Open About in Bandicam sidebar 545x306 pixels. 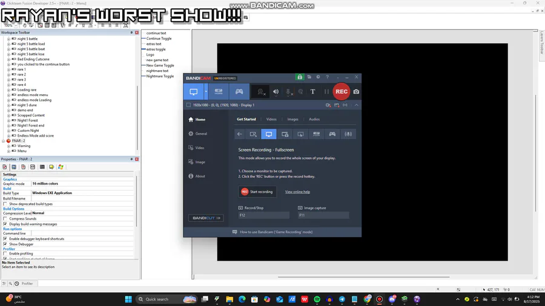pos(197,176)
